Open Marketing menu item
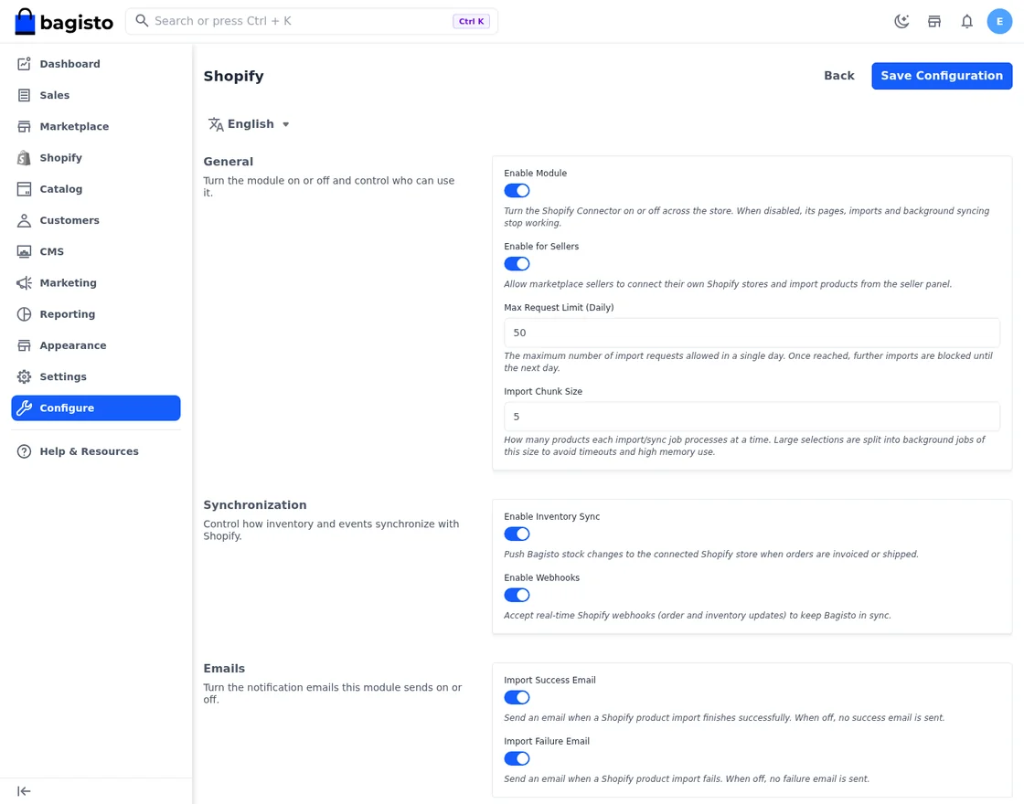1024x804 pixels. coord(96,283)
